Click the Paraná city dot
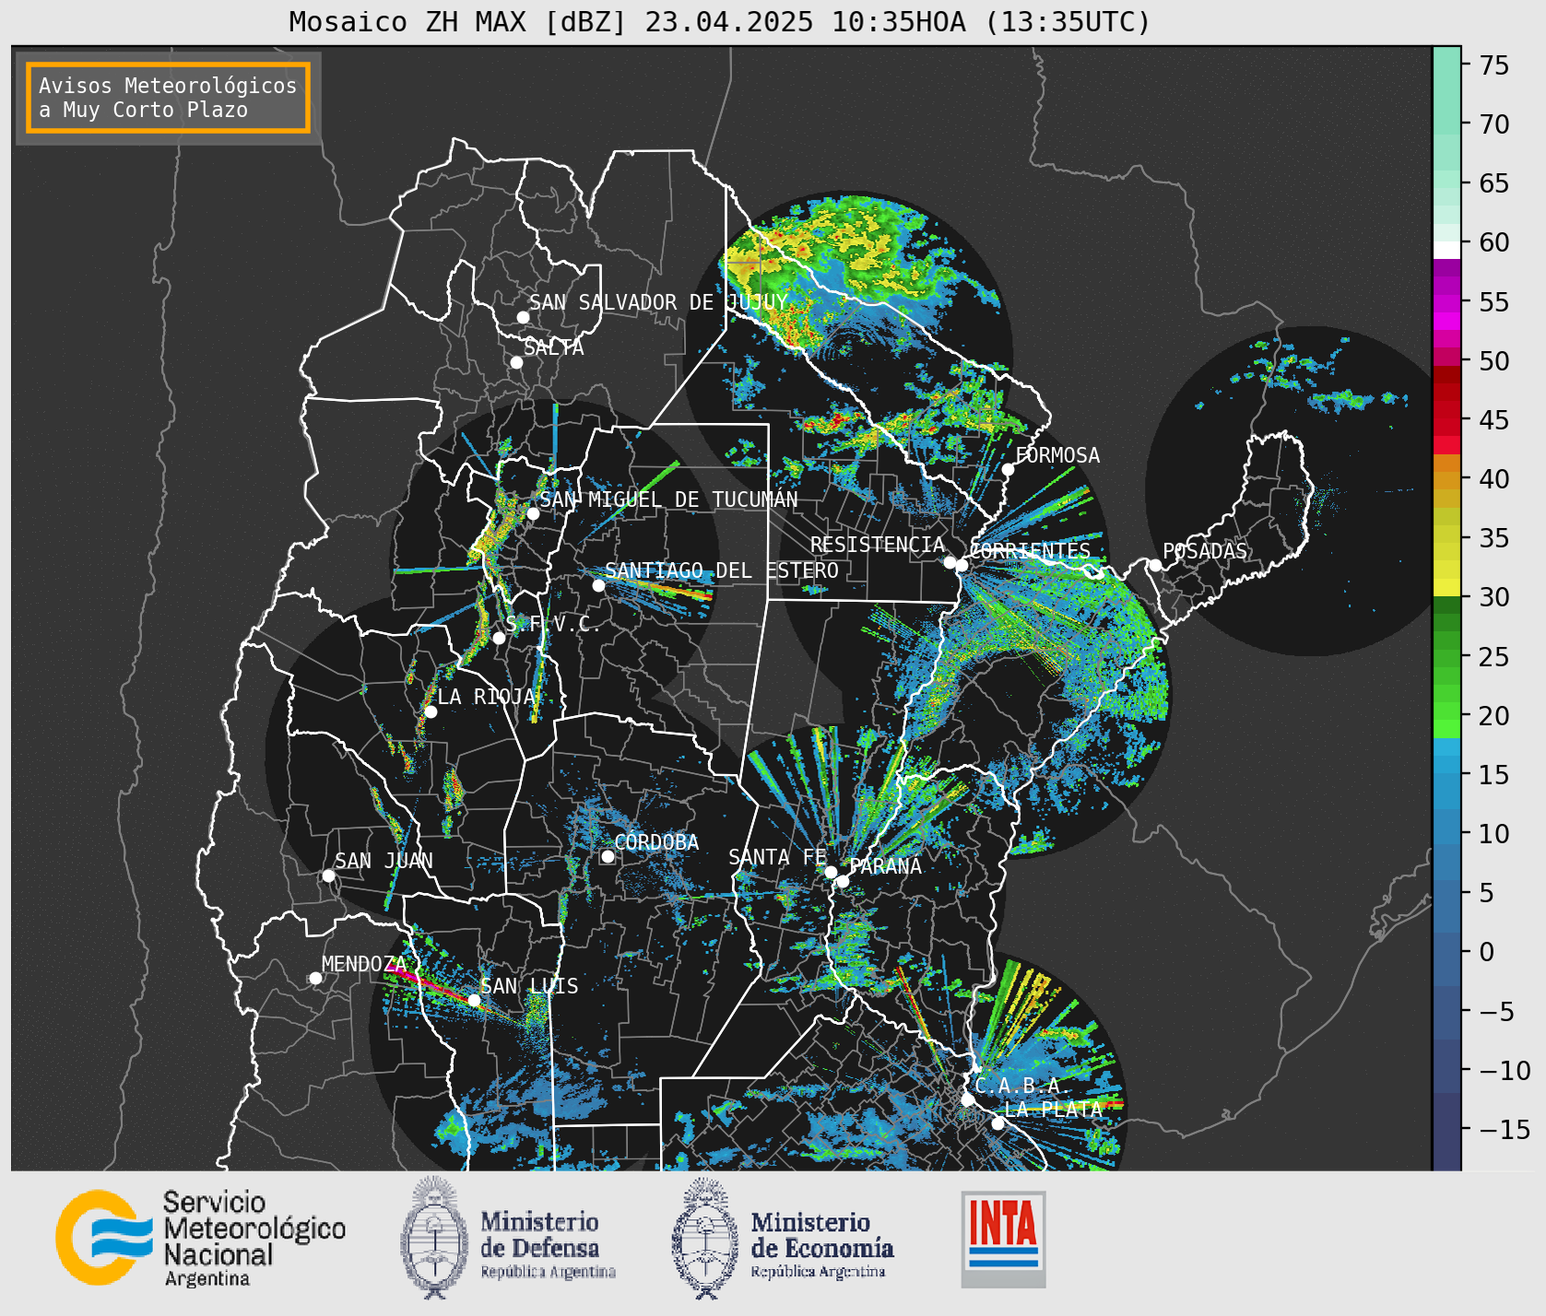The image size is (1546, 1316). [x=843, y=881]
